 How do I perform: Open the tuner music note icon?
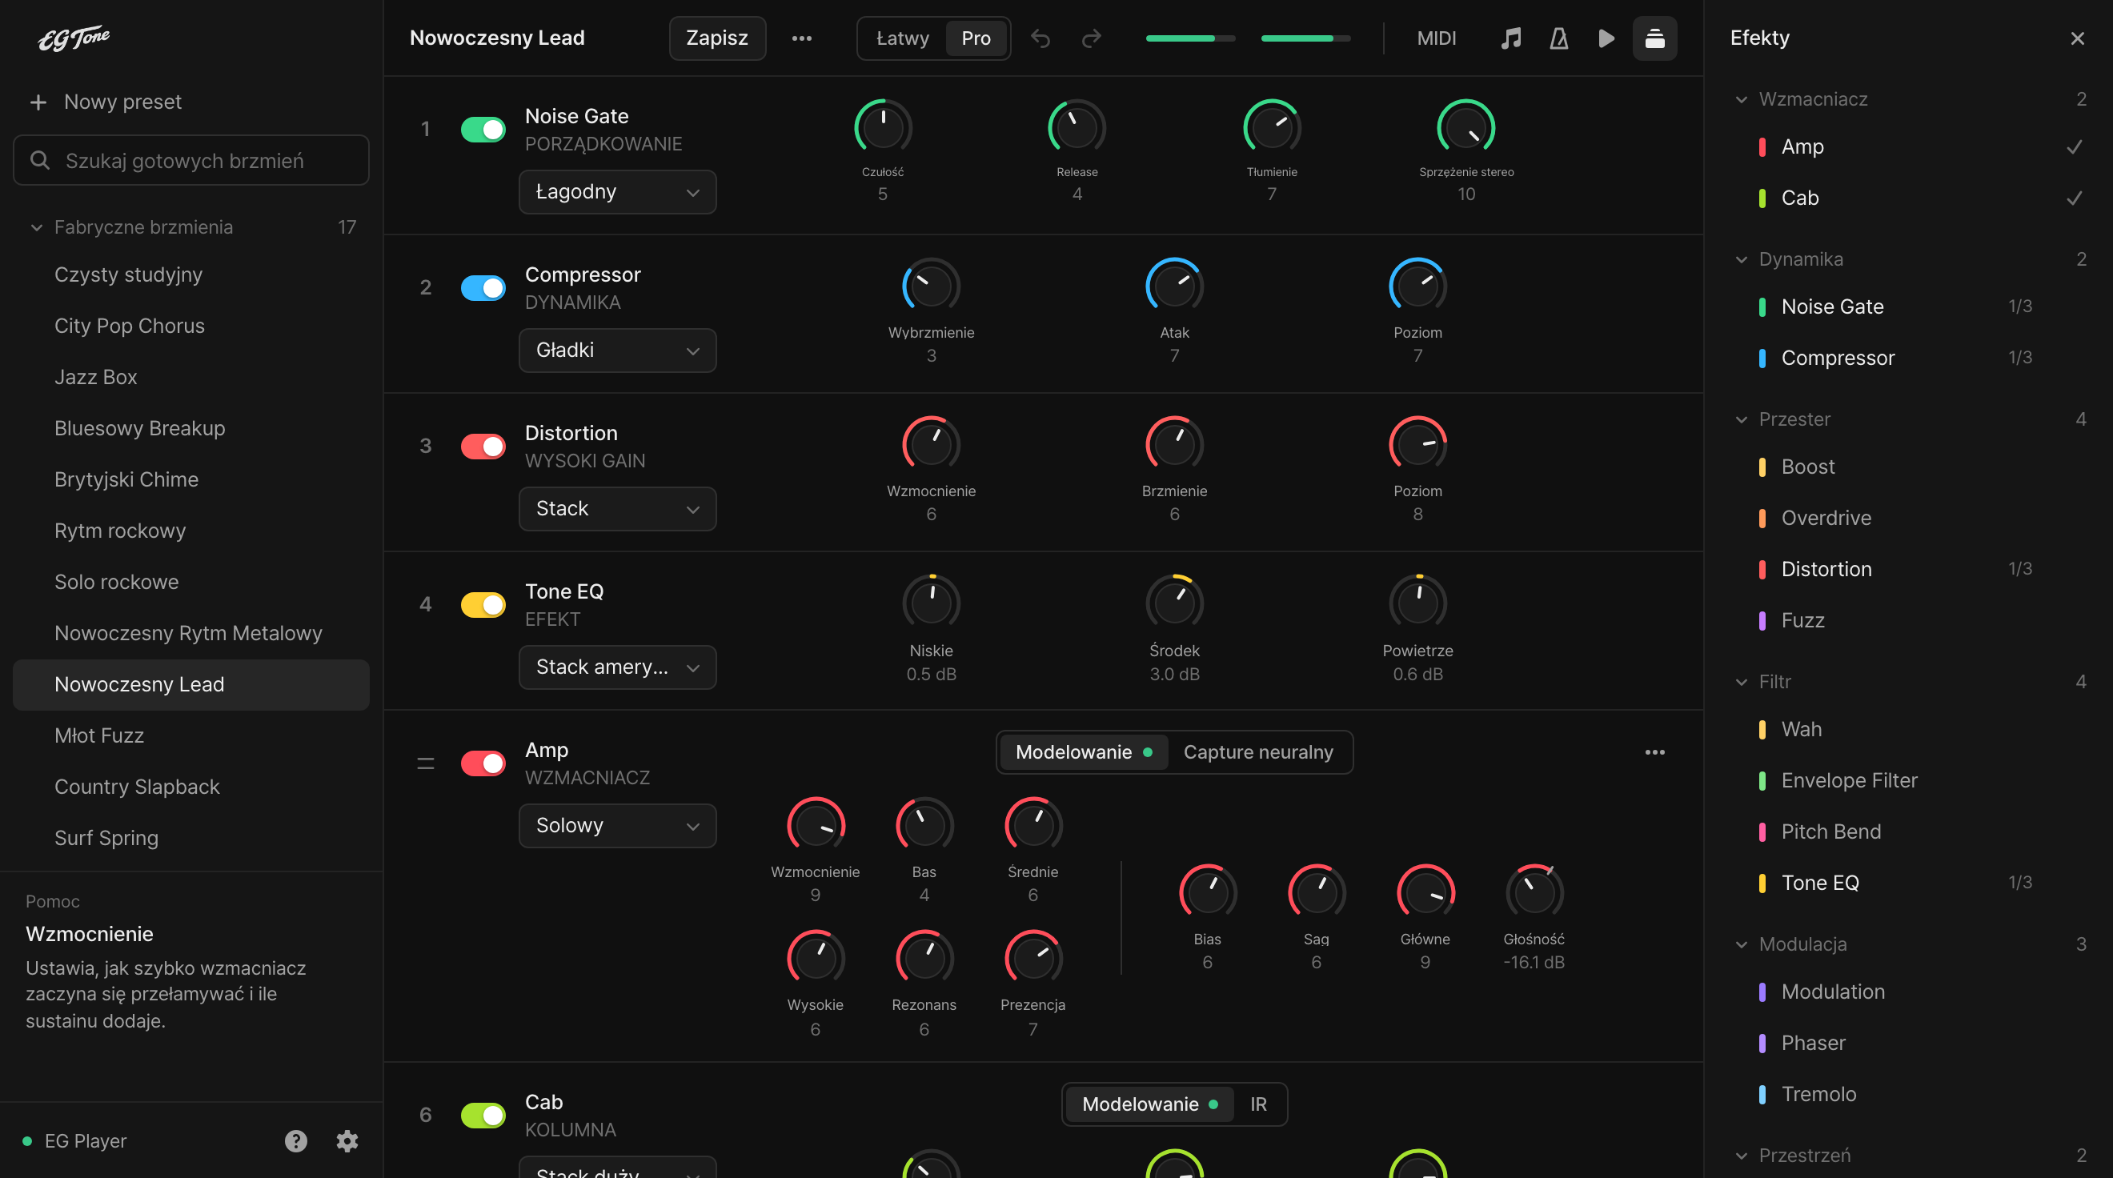point(1511,38)
